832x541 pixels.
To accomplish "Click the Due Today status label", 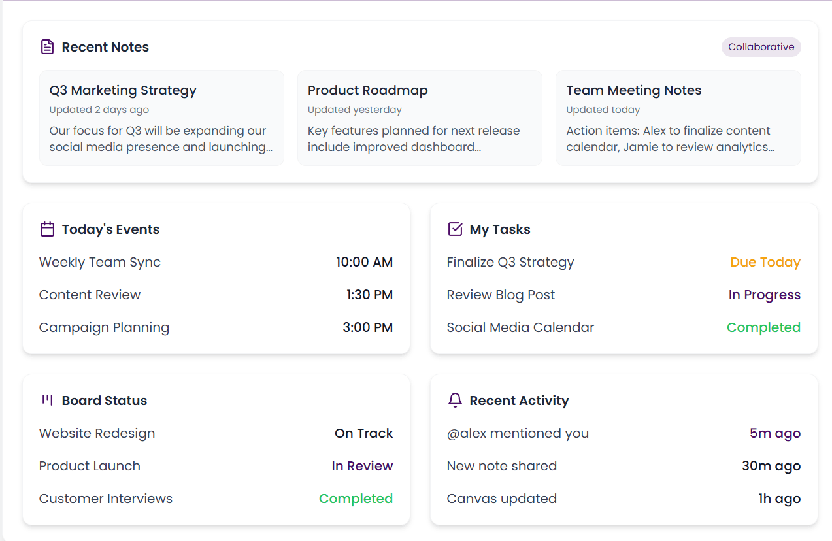I will point(765,262).
